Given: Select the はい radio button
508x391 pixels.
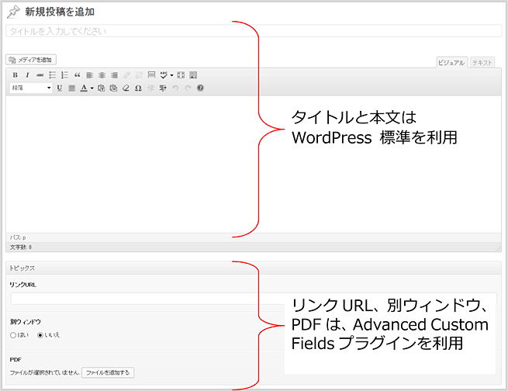Looking at the screenshot, I should pyautogui.click(x=13, y=334).
